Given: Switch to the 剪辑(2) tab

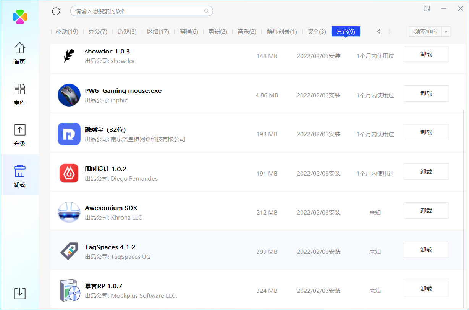Looking at the screenshot, I should click(x=218, y=31).
